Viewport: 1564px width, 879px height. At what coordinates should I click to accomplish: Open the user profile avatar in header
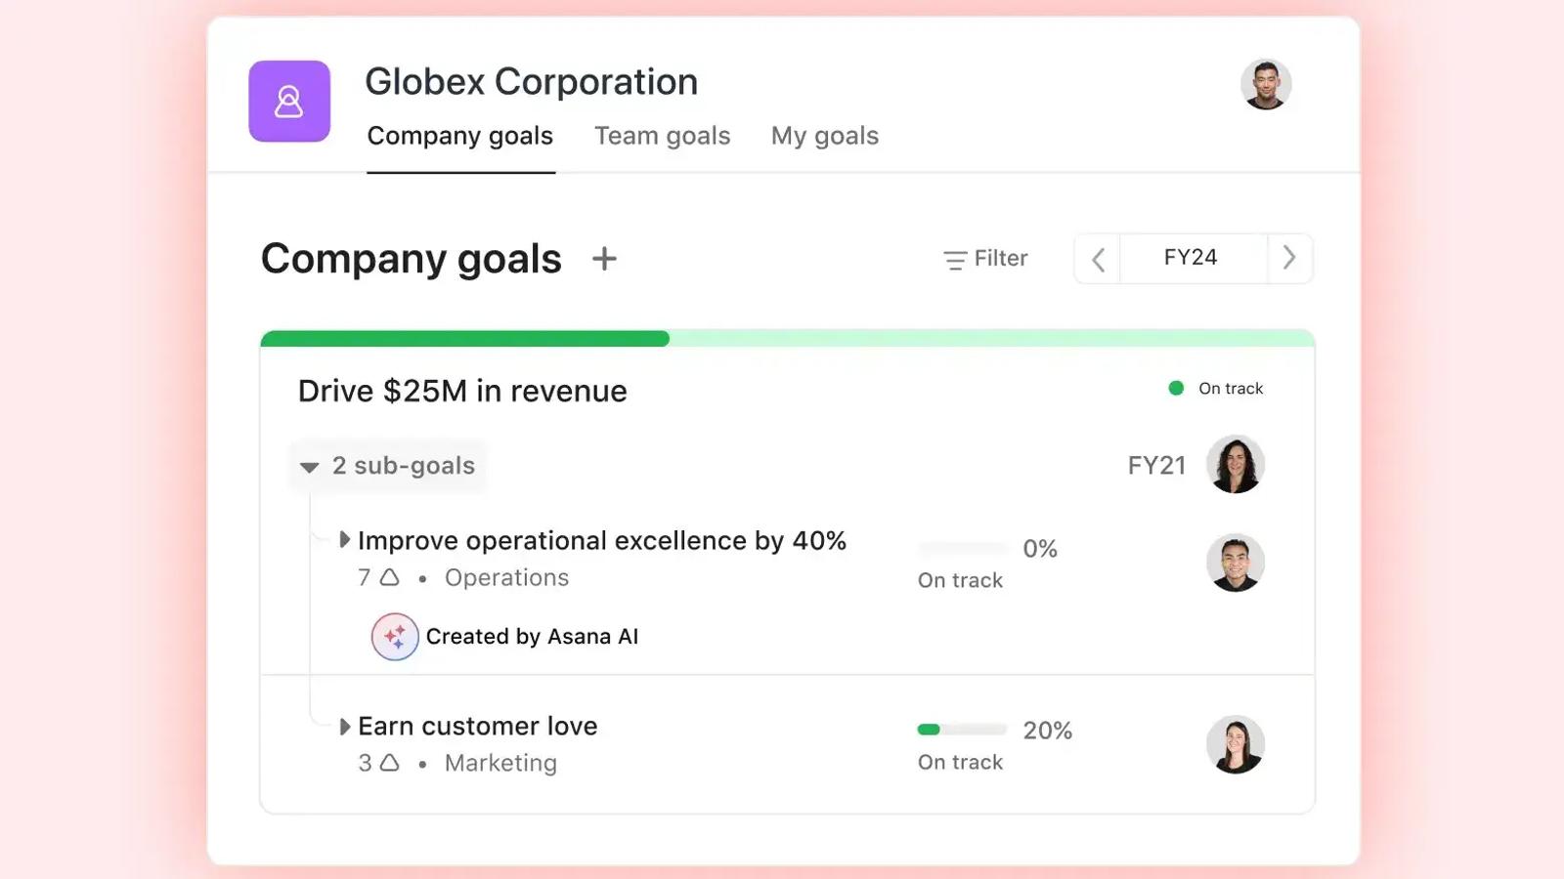pyautogui.click(x=1266, y=84)
